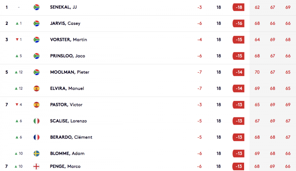Click green up arrow for MOOLMAN, Pieter
Viewport: 296px width, 171px height.
click(16, 72)
